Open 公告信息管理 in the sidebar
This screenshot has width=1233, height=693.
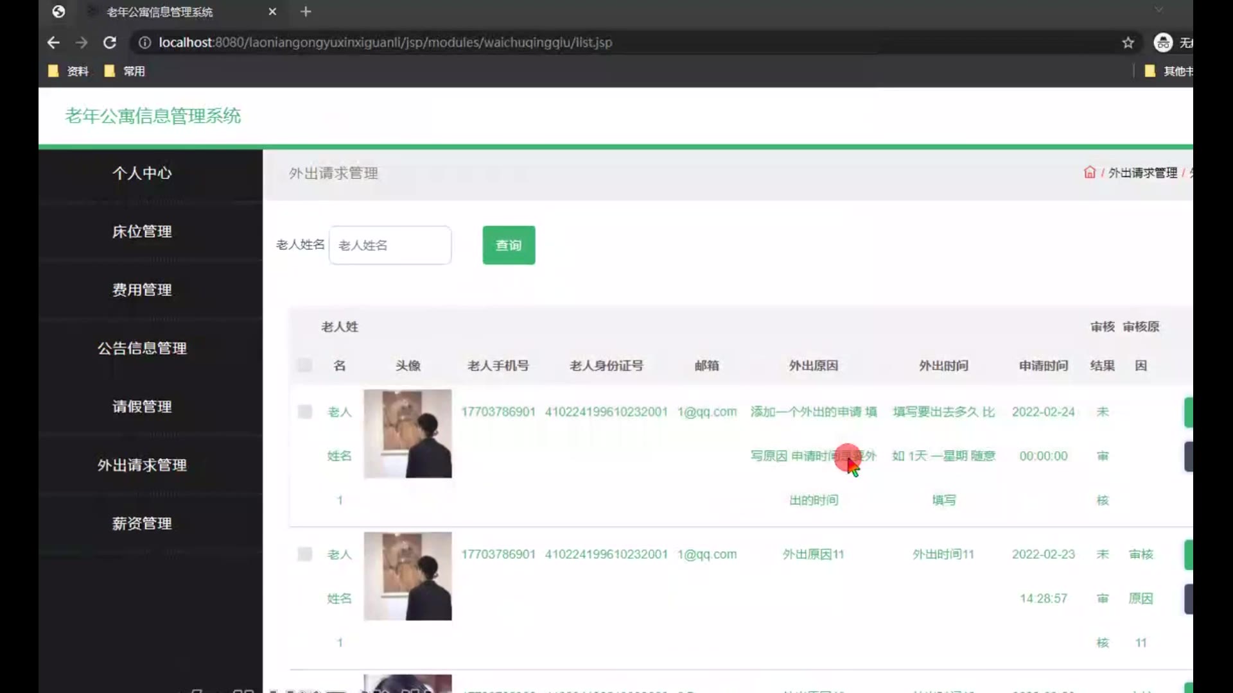pyautogui.click(x=142, y=348)
